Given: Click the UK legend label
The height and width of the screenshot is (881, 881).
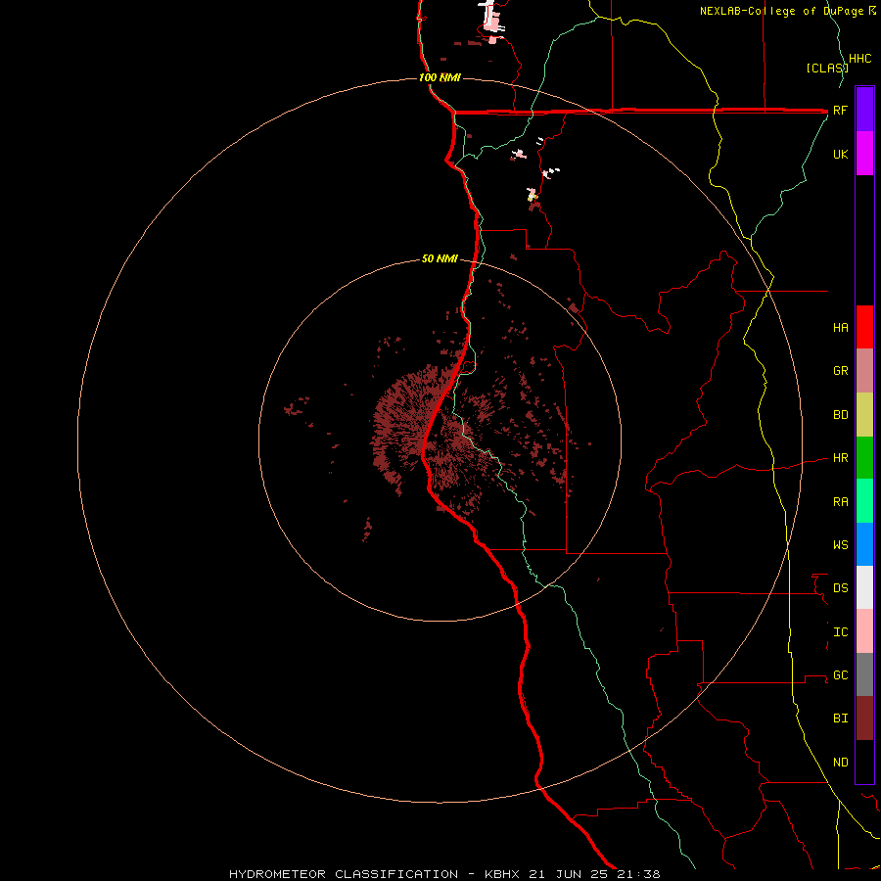Looking at the screenshot, I should [x=840, y=154].
